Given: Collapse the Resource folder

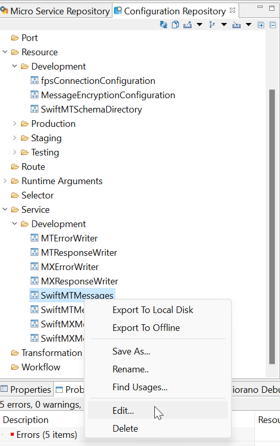Looking at the screenshot, I should point(5,52).
